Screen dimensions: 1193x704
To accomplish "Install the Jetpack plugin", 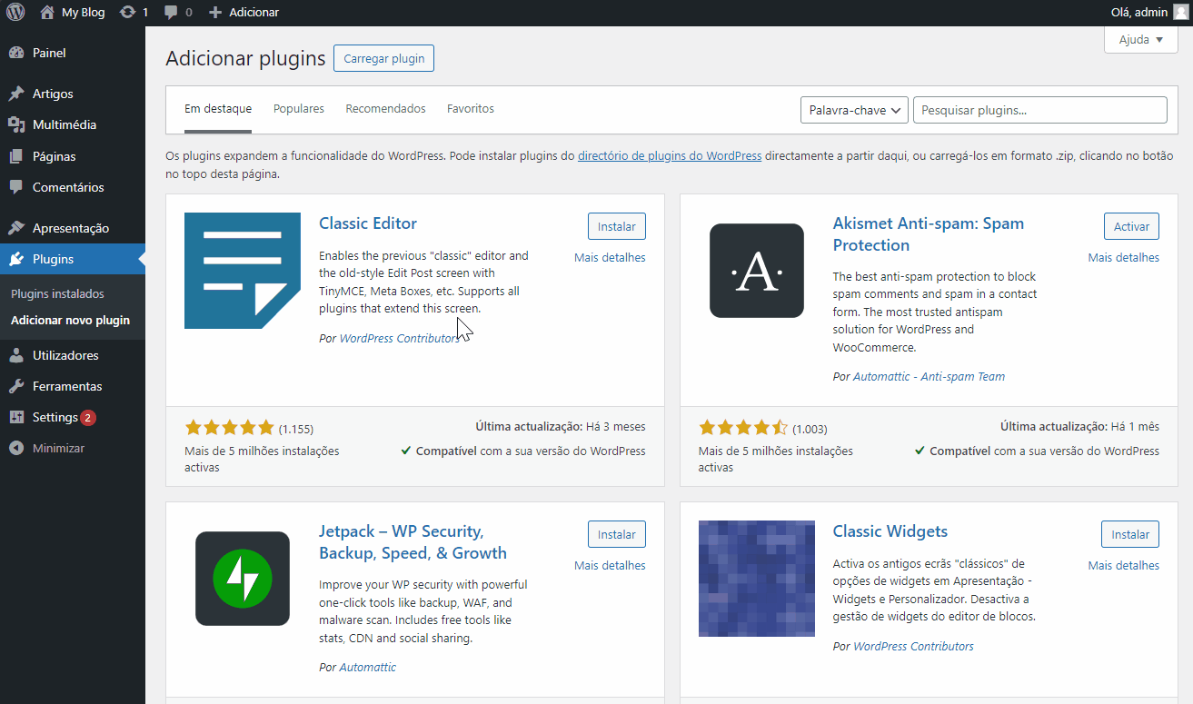I will pos(617,534).
